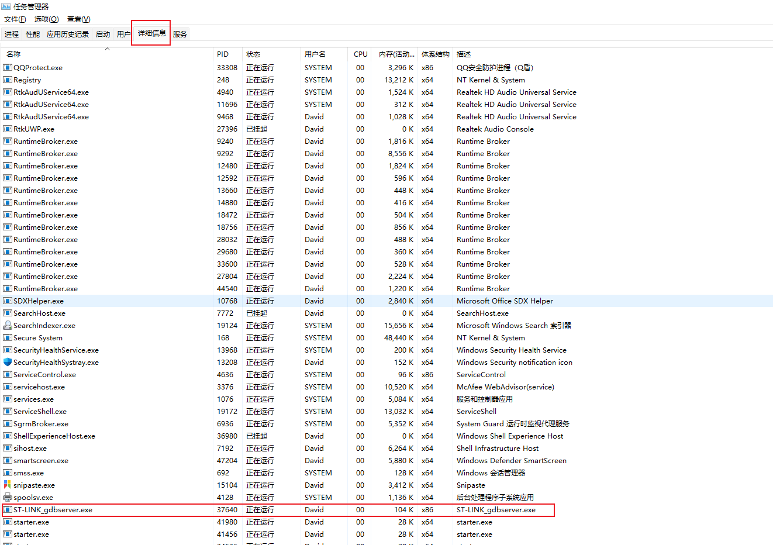Select the RuntimeBroker.exe row with PID 44540
The height and width of the screenshot is (545, 773).
(387, 288)
